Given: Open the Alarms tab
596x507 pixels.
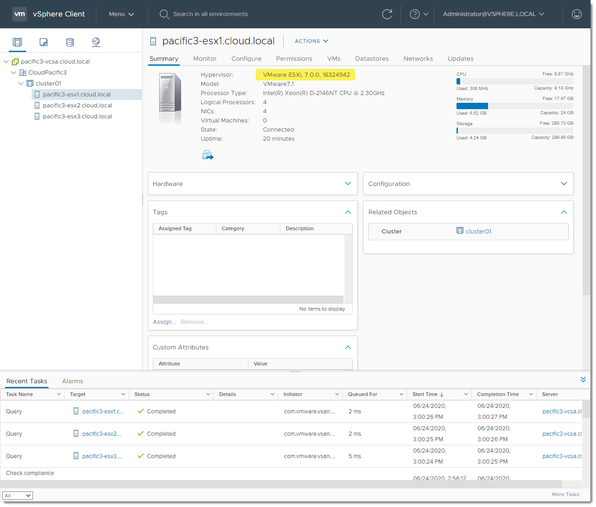Looking at the screenshot, I should pyautogui.click(x=72, y=381).
